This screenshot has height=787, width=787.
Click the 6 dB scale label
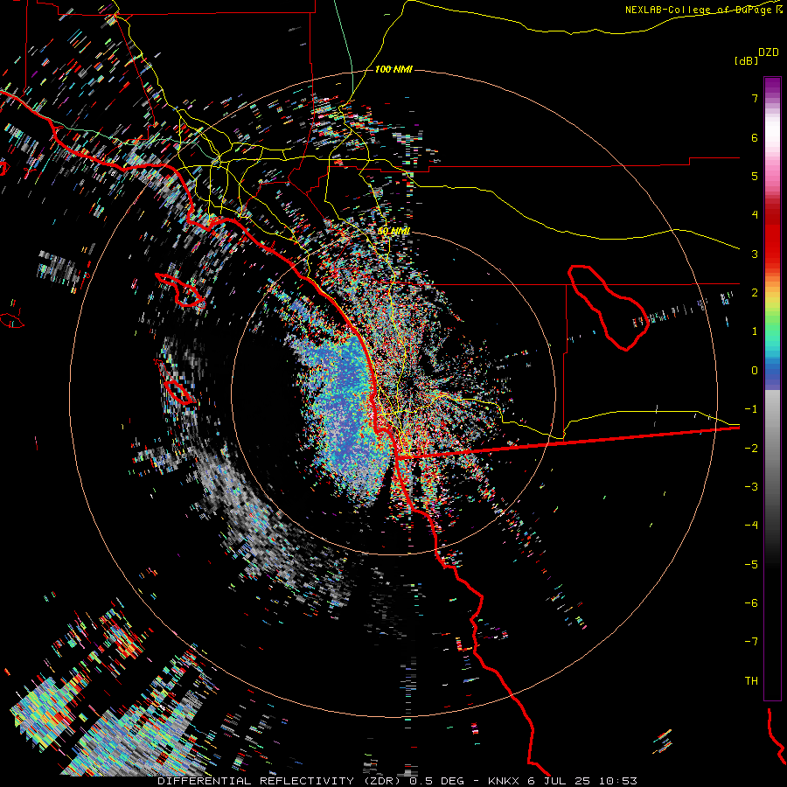pyautogui.click(x=755, y=137)
